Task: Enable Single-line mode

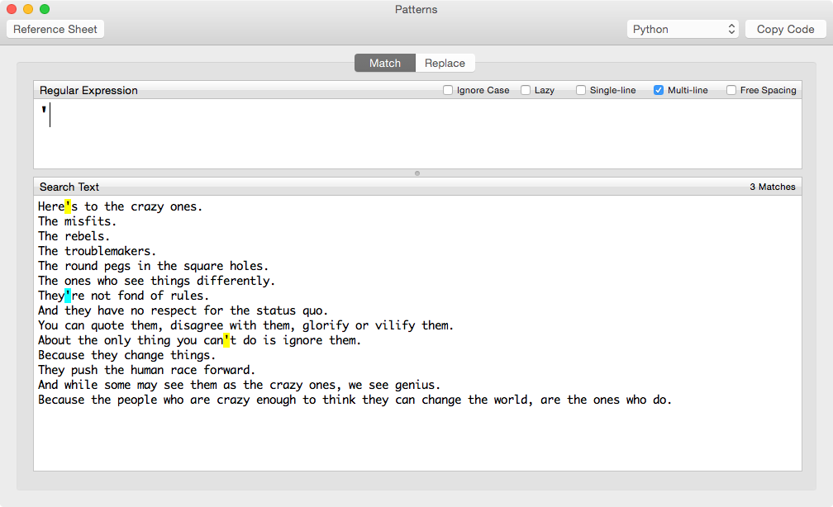Action: pyautogui.click(x=581, y=90)
